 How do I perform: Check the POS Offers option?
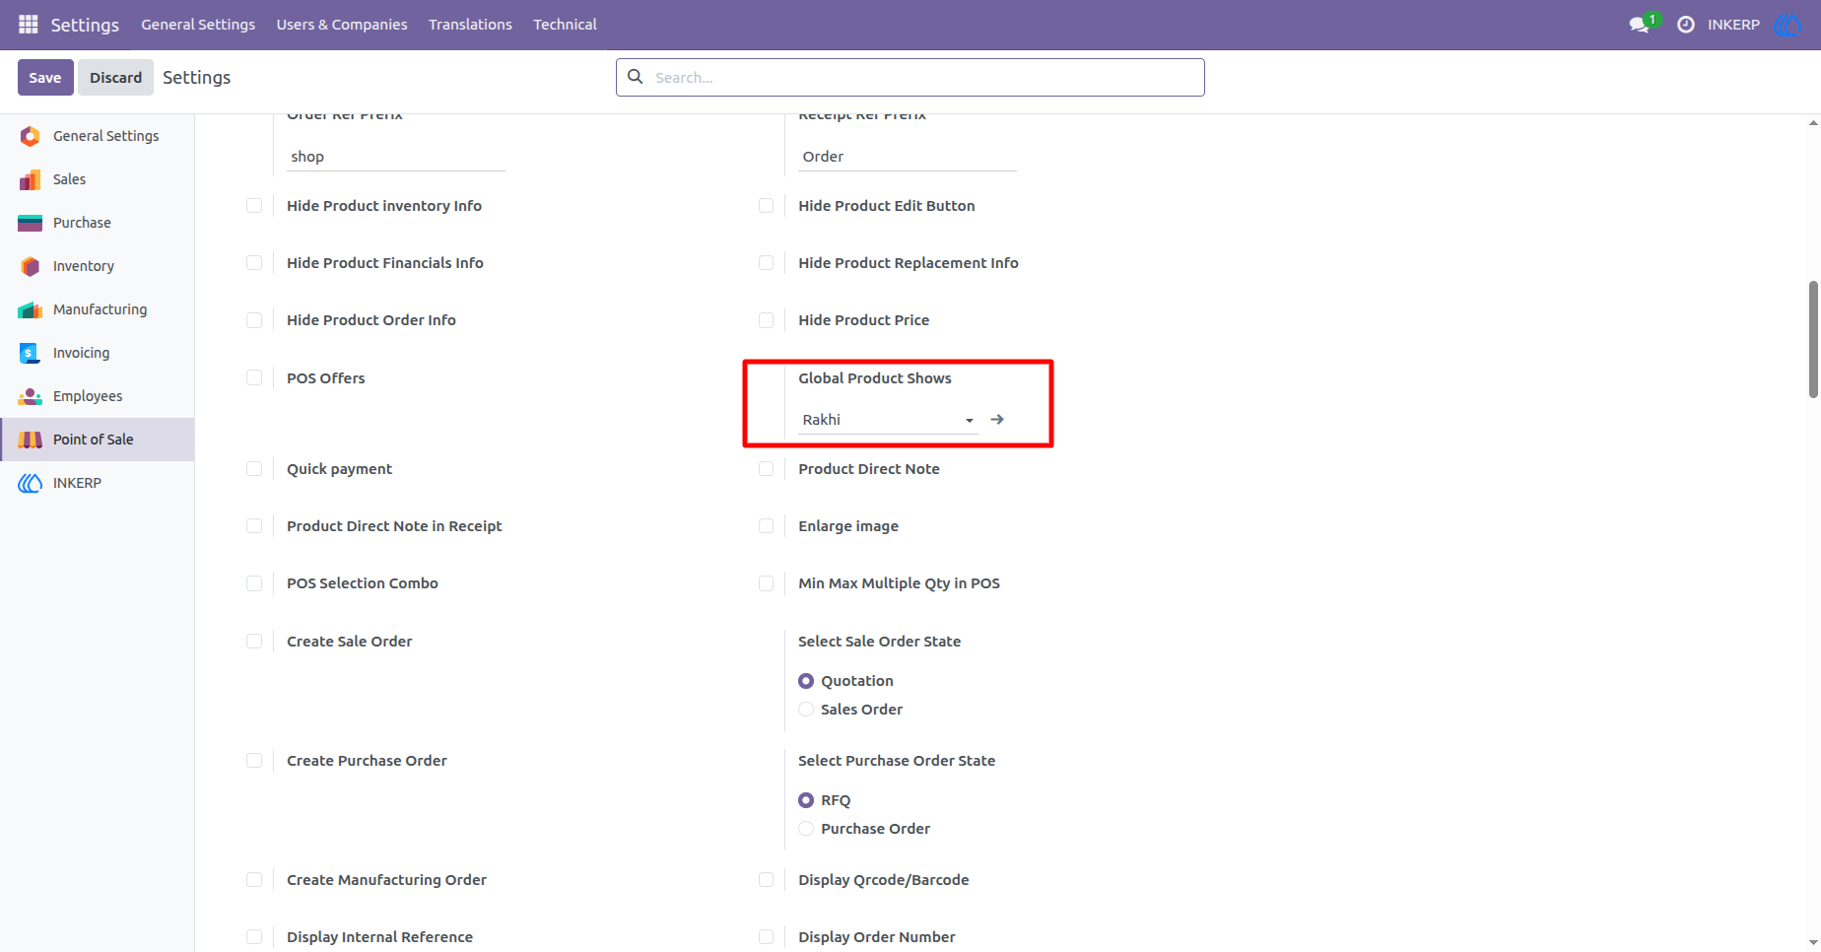point(254,378)
